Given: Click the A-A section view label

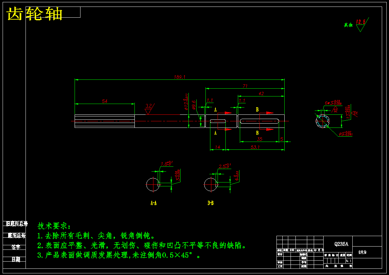Looking at the screenshot, I should [153, 203].
